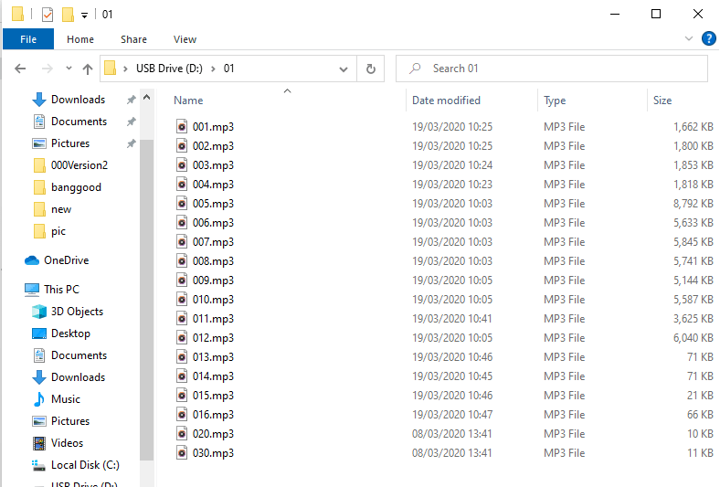This screenshot has width=720, height=487.
Task: Select Local Disk (C:) in sidebar
Action: coord(84,465)
